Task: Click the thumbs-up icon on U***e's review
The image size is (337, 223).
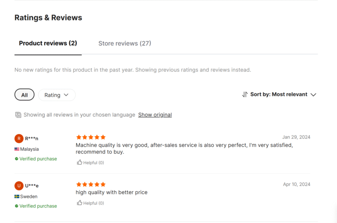Action: coord(79,203)
